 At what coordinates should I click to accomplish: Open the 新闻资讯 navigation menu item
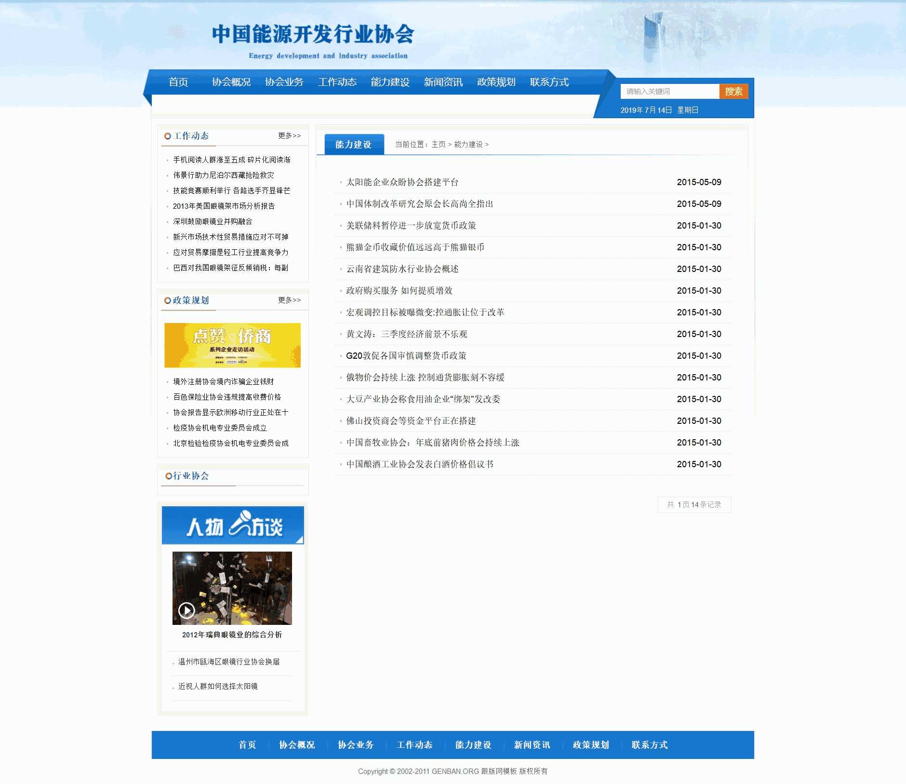tap(443, 82)
